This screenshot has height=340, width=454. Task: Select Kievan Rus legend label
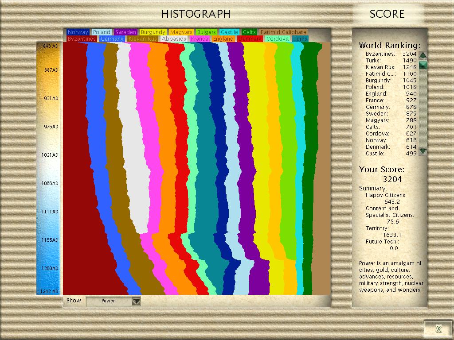[x=143, y=39]
